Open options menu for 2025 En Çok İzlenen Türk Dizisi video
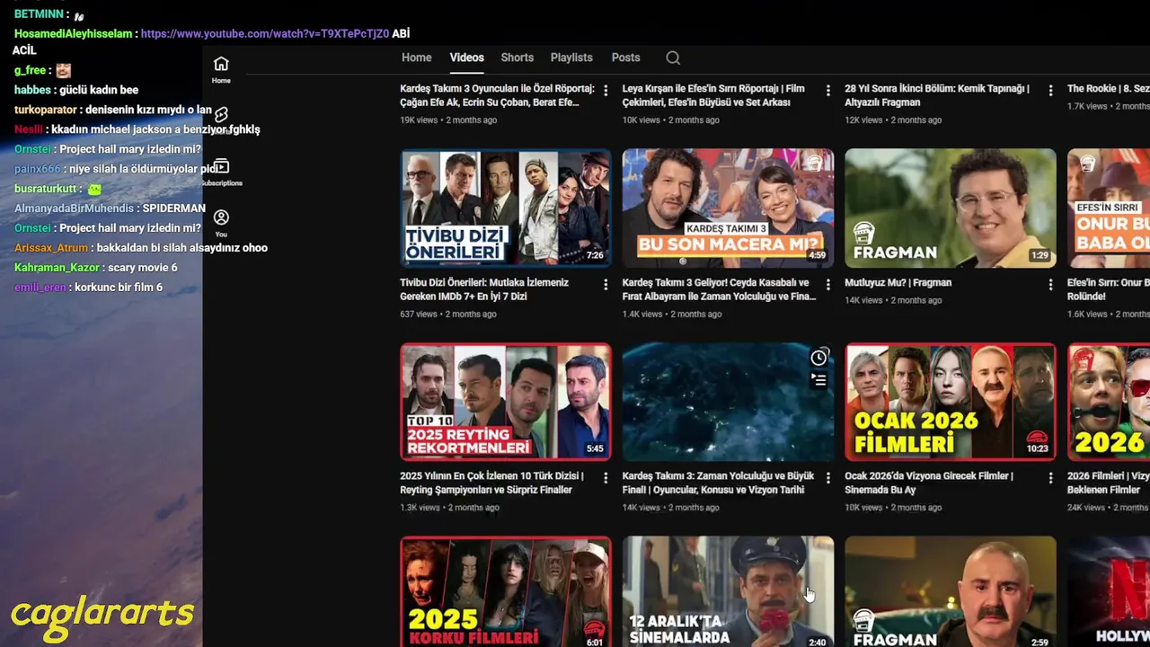The height and width of the screenshot is (647, 1150). point(606,478)
